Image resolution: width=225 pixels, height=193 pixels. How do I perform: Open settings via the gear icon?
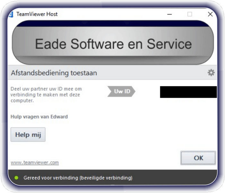click(x=211, y=73)
